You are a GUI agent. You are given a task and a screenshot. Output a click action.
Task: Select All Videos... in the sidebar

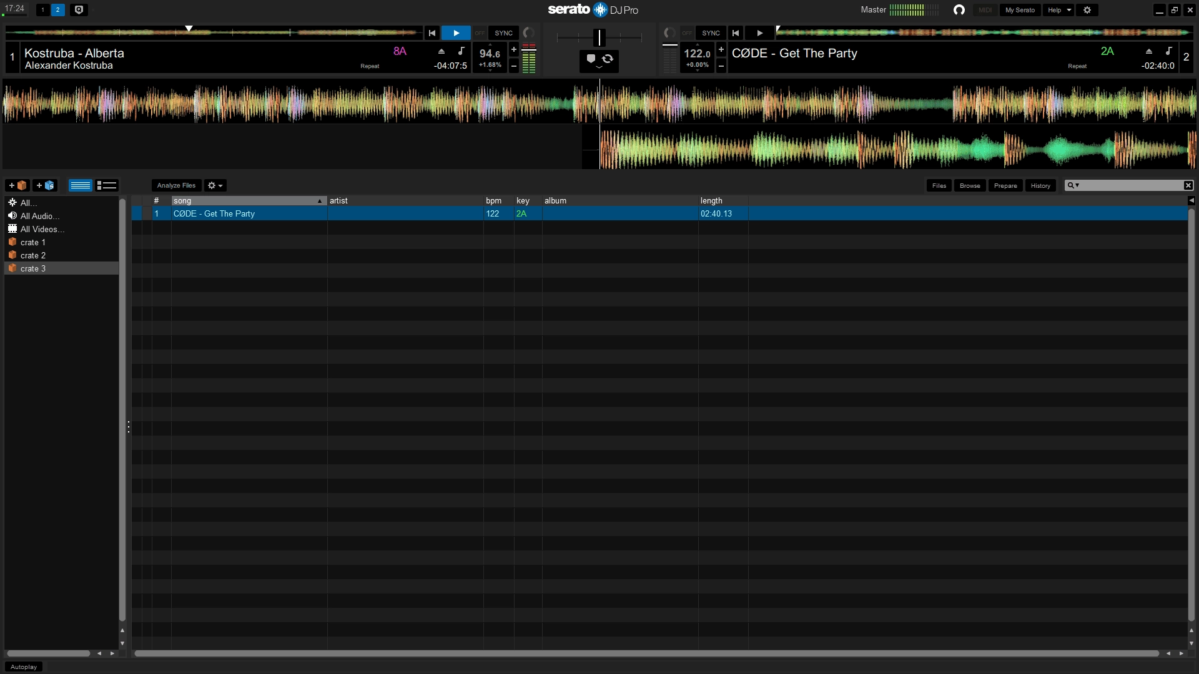click(61, 229)
